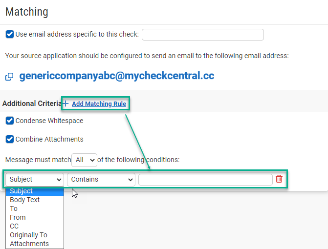
Task: Delete the matching rule with trash icon
Action: tap(279, 179)
